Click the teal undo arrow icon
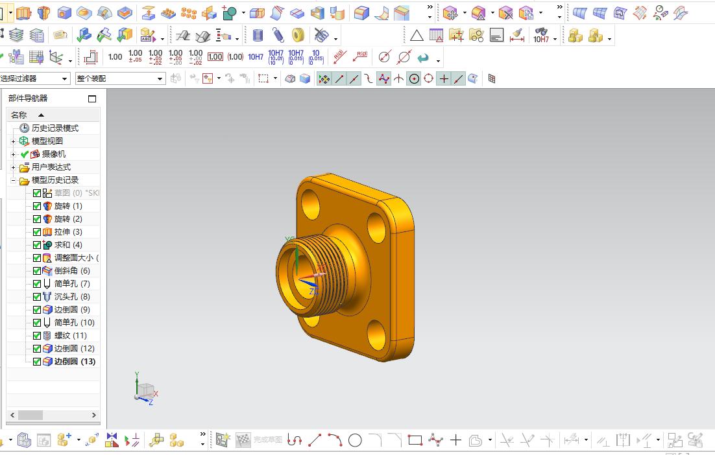The width and height of the screenshot is (715, 455). [423, 58]
